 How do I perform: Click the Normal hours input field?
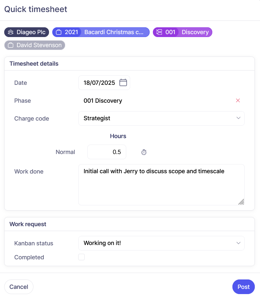107,152
